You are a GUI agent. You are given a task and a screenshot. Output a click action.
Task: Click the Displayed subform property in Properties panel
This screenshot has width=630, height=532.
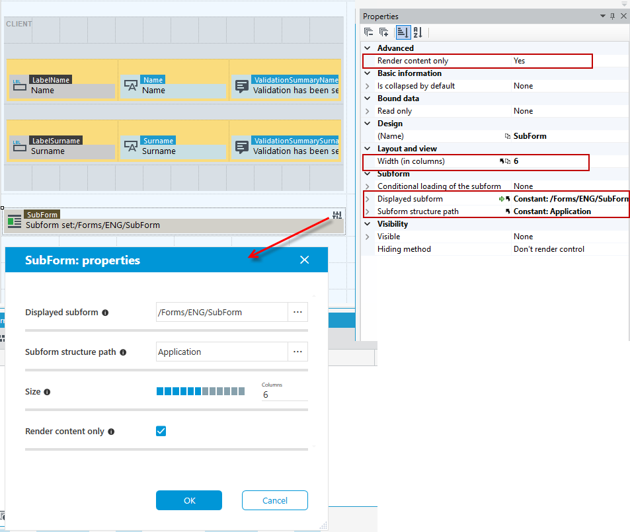(495, 199)
